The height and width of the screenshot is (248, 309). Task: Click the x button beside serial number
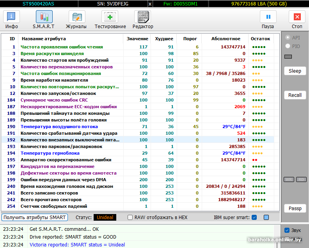[150, 4]
